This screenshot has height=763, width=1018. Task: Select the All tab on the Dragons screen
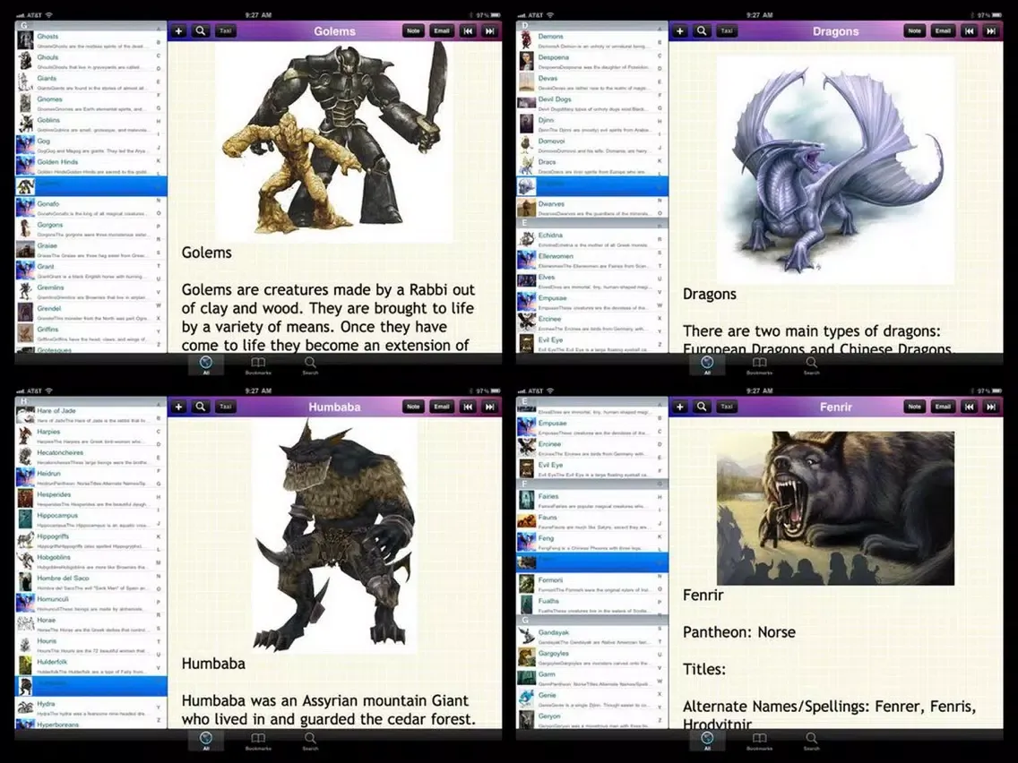coord(707,365)
